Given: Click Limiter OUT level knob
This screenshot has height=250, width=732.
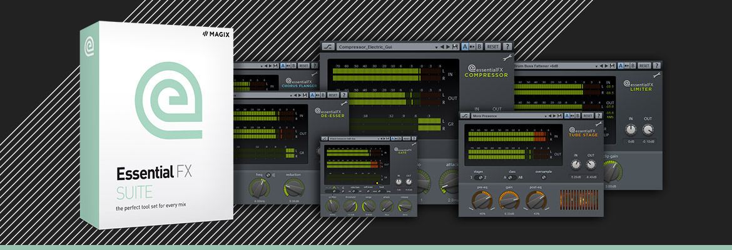Looking at the screenshot, I should [648, 129].
